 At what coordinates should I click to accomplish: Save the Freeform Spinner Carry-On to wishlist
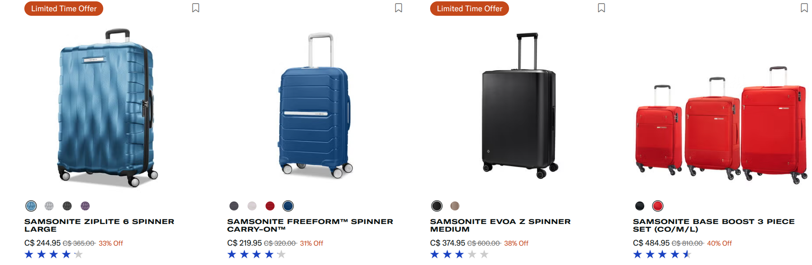pos(399,8)
